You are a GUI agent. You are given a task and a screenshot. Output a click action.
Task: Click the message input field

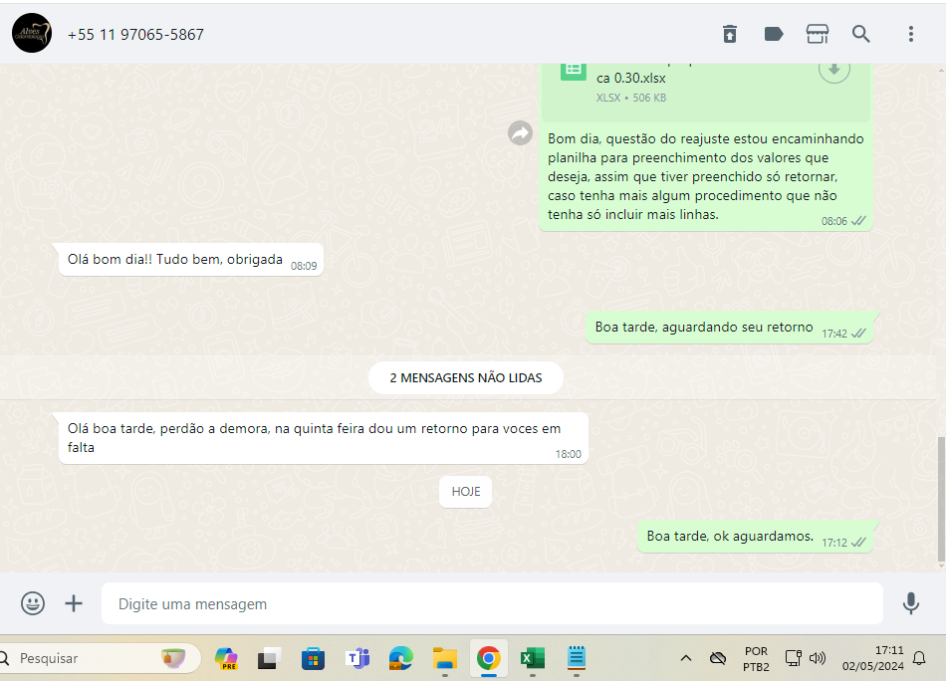pyautogui.click(x=493, y=603)
